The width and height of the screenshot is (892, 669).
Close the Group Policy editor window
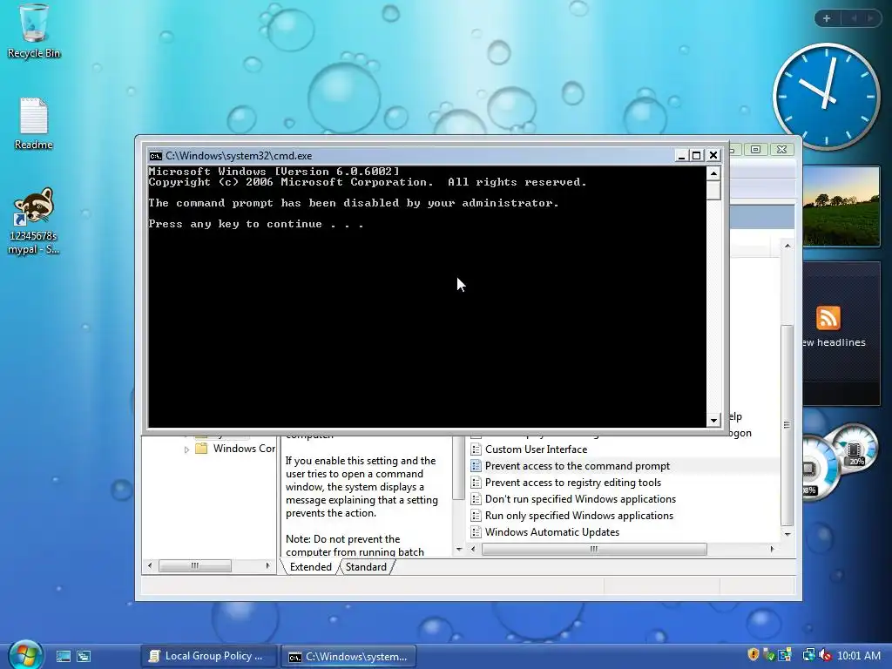(x=781, y=149)
